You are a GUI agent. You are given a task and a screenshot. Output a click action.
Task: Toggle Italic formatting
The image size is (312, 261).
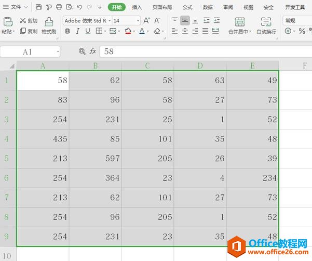77,31
